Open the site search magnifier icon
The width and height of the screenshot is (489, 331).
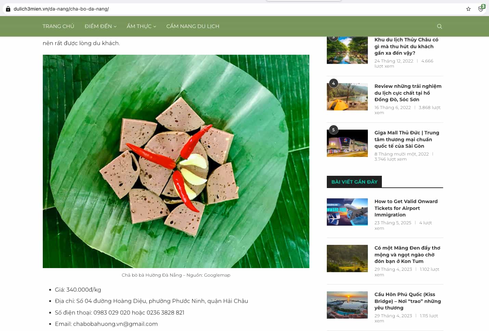pyautogui.click(x=439, y=26)
